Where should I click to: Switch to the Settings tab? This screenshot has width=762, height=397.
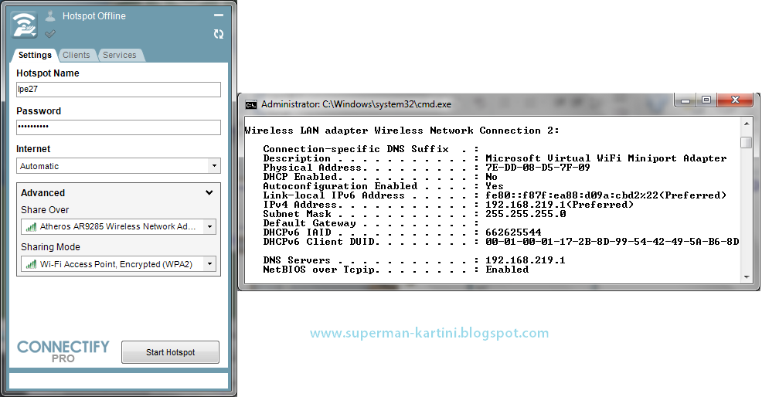(35, 55)
